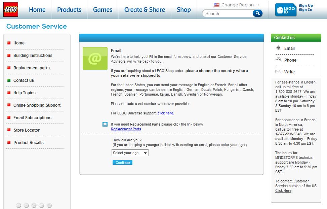Open the Select your age dropdown
The width and height of the screenshot is (327, 209).
click(130, 153)
